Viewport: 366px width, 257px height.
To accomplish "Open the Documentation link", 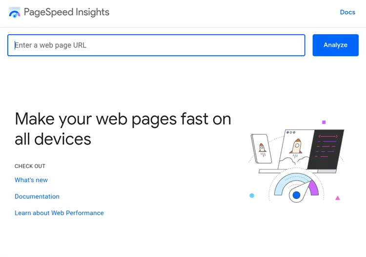I will coord(37,196).
